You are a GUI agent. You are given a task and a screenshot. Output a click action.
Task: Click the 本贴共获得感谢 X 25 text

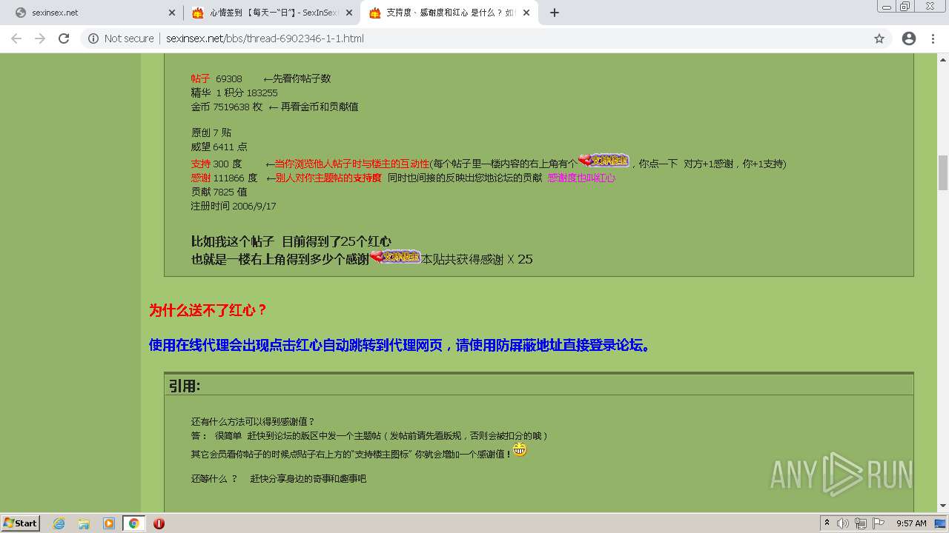(x=477, y=259)
